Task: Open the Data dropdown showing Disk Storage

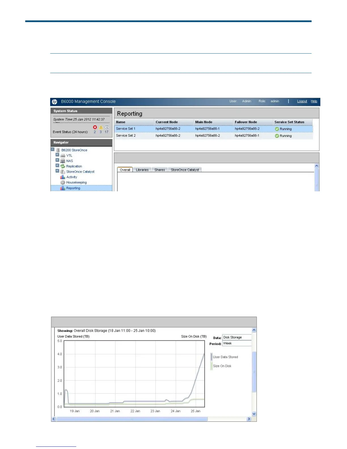Action: (237, 337)
